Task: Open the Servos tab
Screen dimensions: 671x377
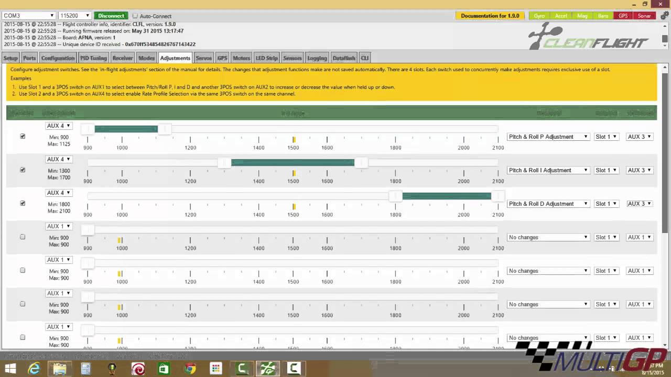Action: [203, 58]
